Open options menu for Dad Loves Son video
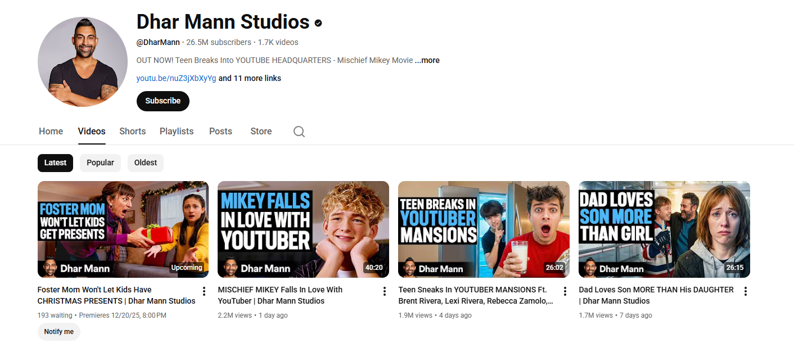 [x=746, y=291]
